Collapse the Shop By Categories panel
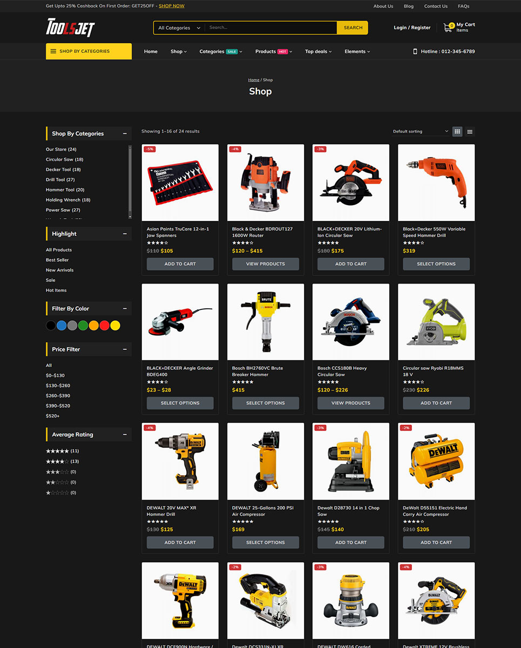This screenshot has width=521, height=648. pos(125,133)
